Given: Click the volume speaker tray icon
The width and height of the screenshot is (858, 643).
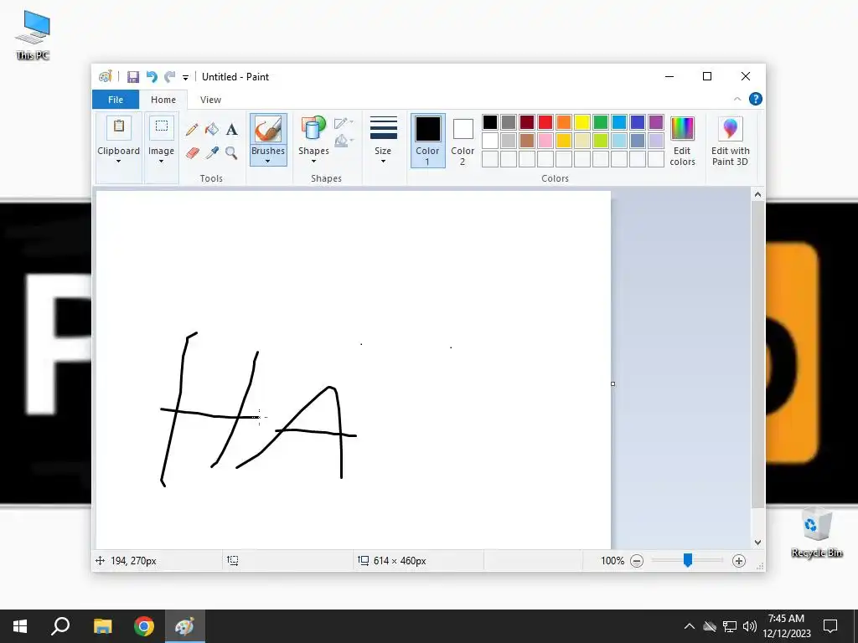Looking at the screenshot, I should [x=749, y=626].
